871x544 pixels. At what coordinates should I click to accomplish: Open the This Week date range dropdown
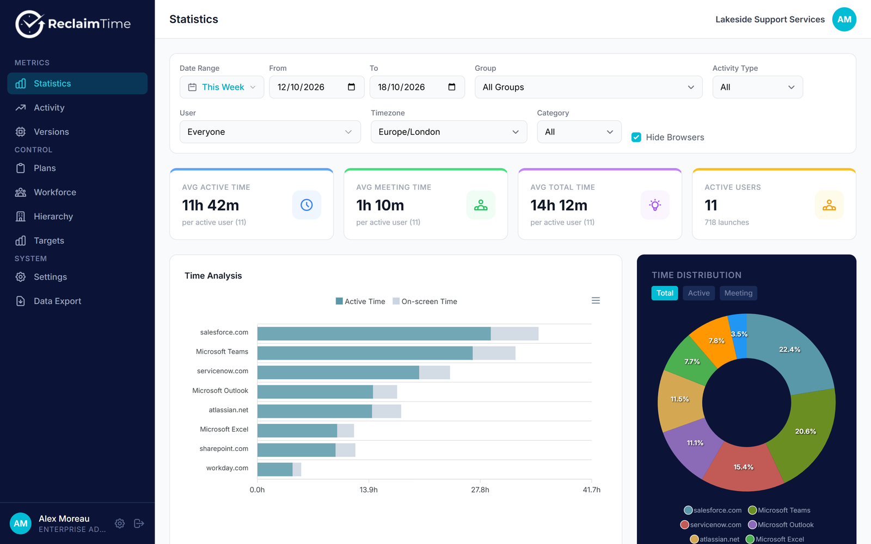(222, 87)
